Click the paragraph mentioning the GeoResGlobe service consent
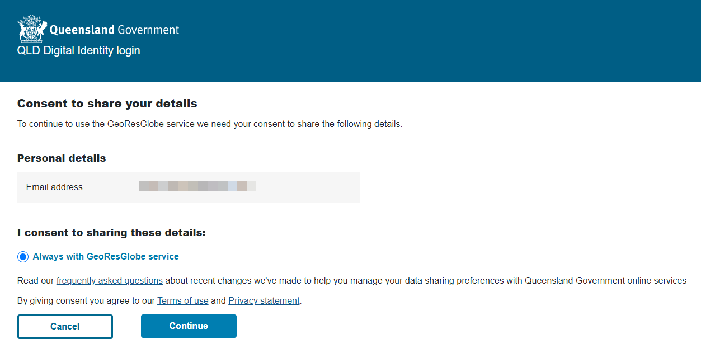The height and width of the screenshot is (348, 701). tap(210, 124)
